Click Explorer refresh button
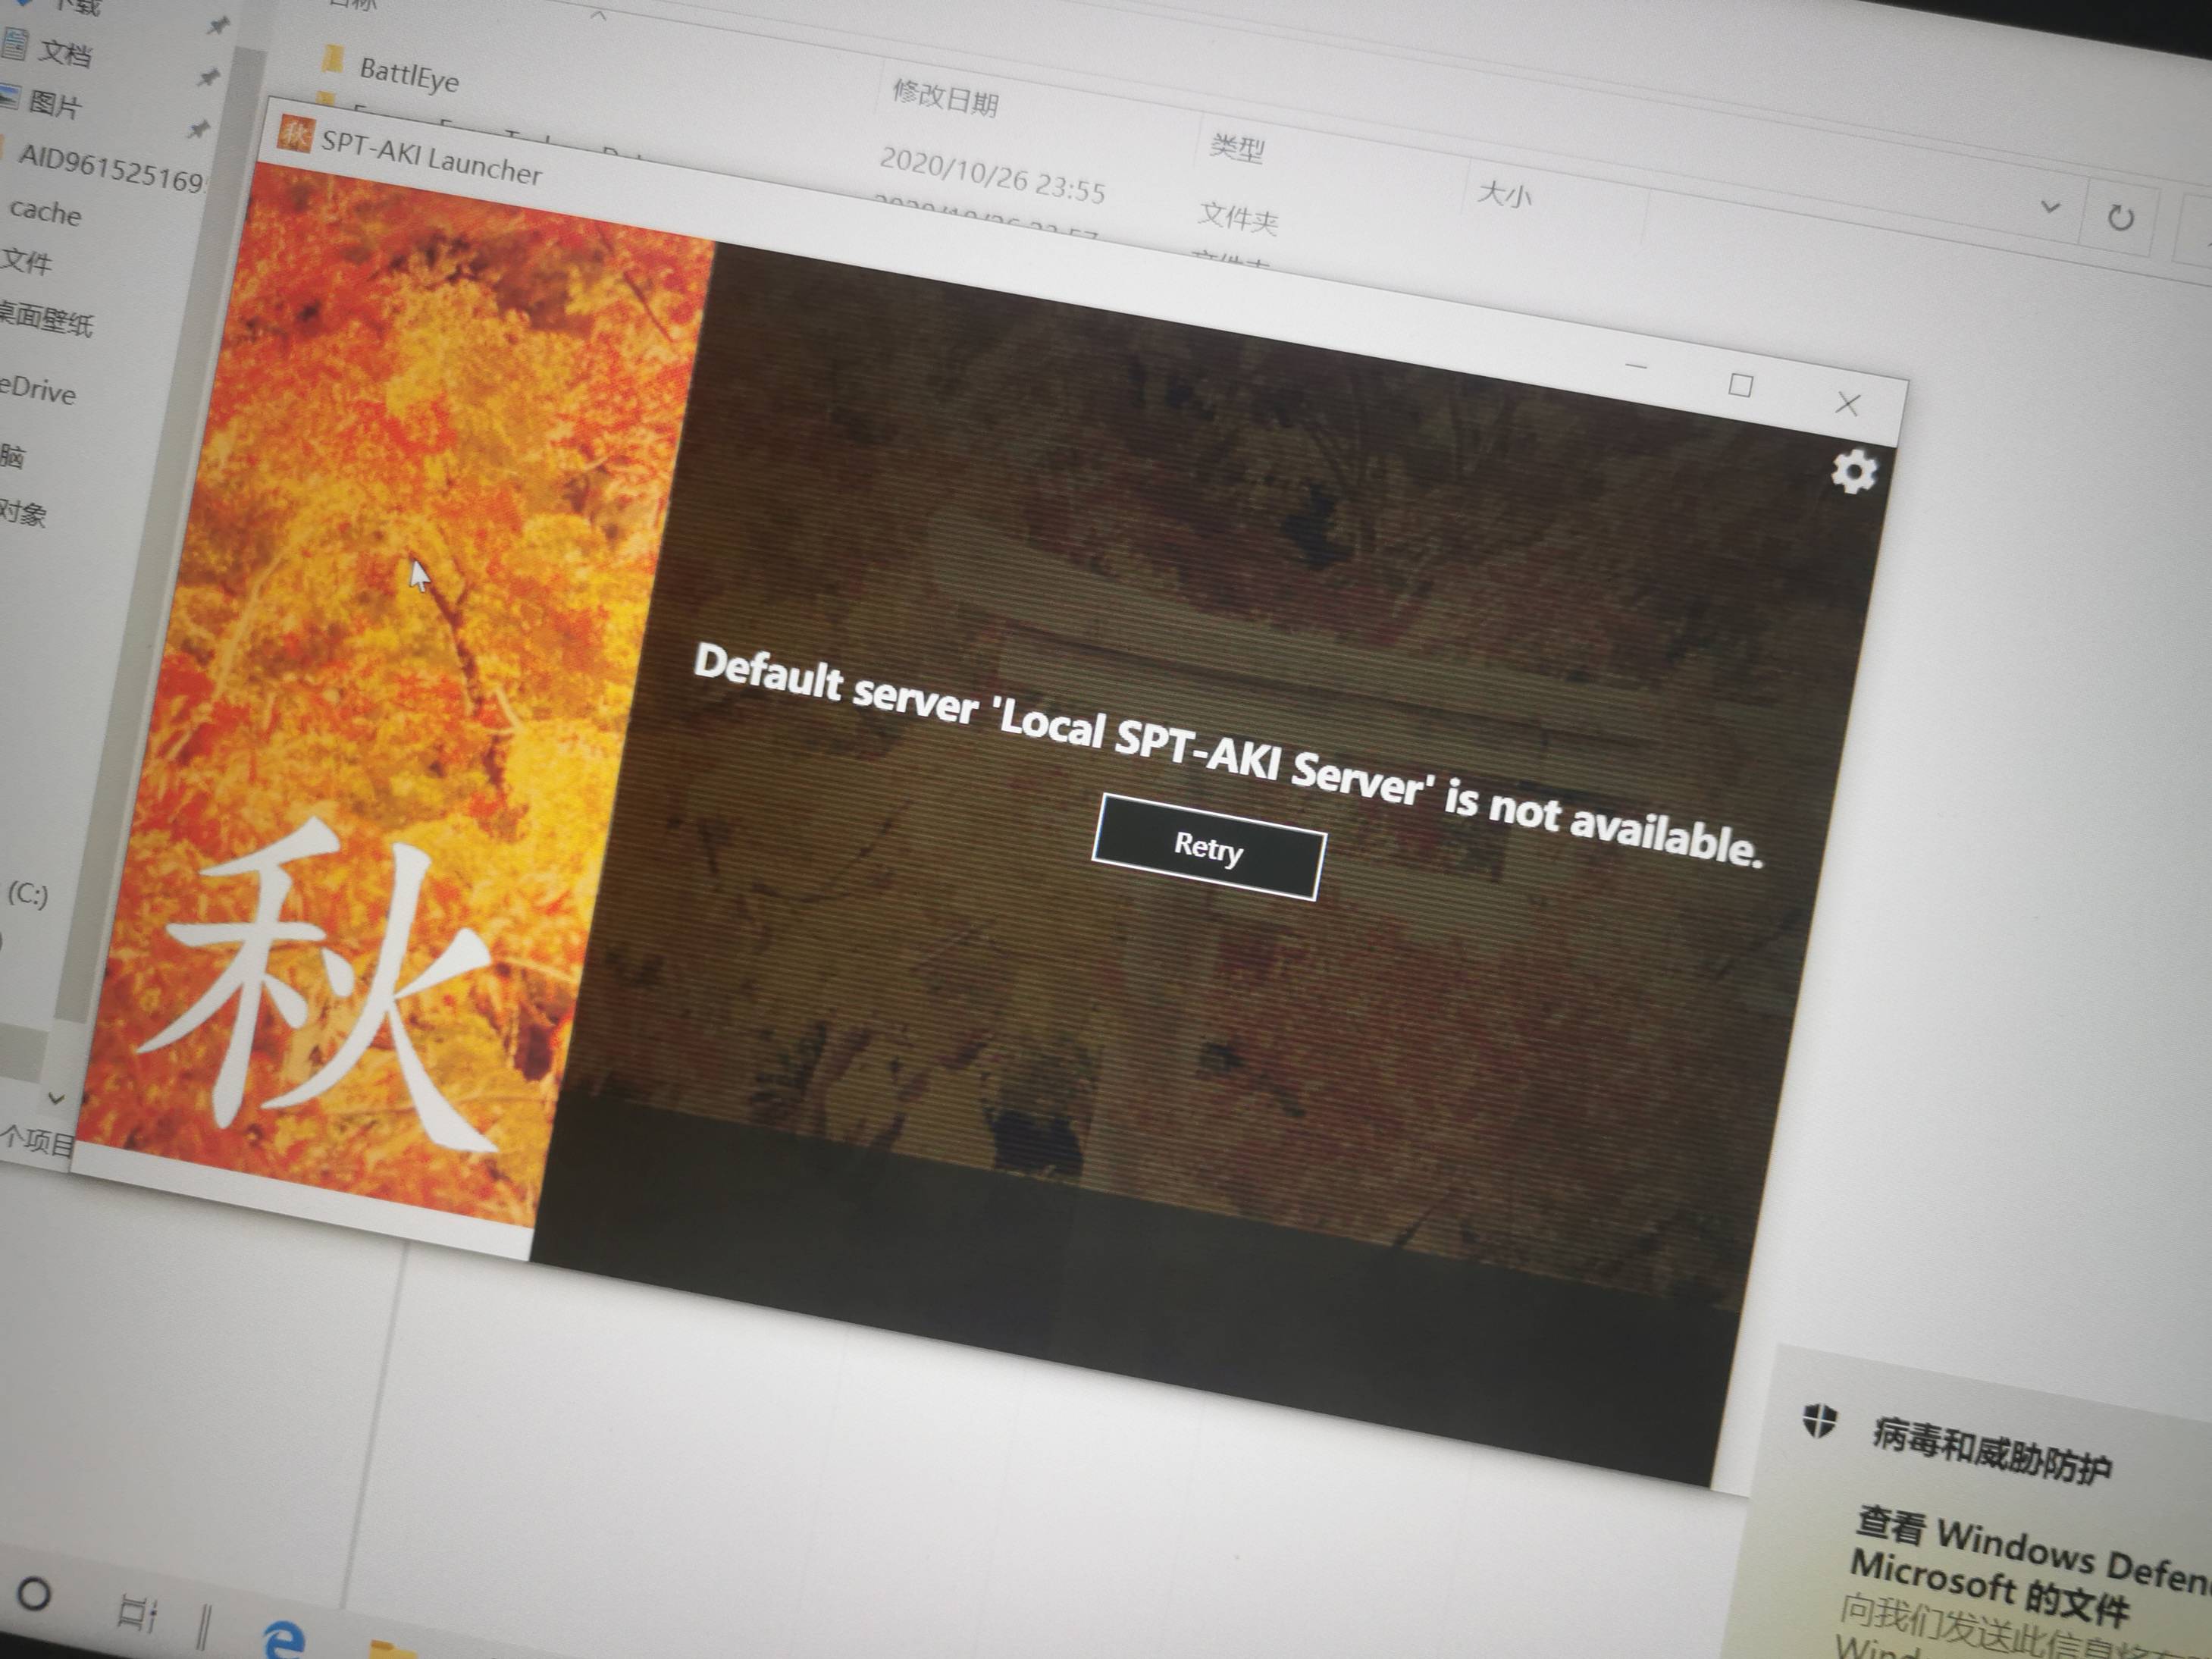The image size is (2212, 1659). [x=2119, y=217]
